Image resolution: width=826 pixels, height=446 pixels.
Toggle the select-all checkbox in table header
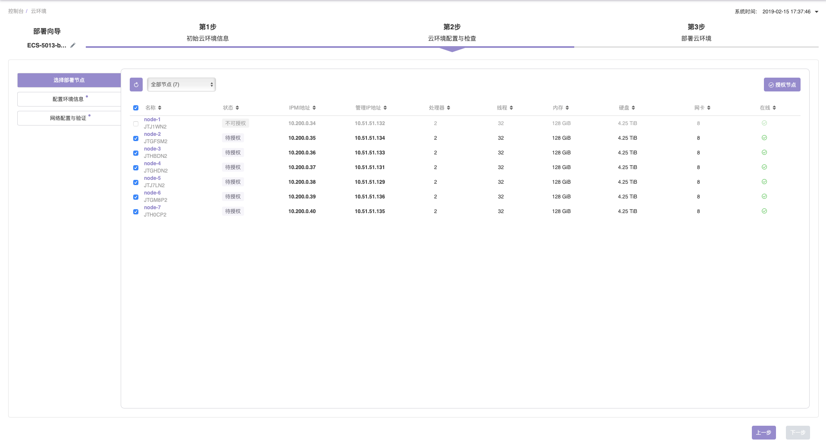coord(136,108)
